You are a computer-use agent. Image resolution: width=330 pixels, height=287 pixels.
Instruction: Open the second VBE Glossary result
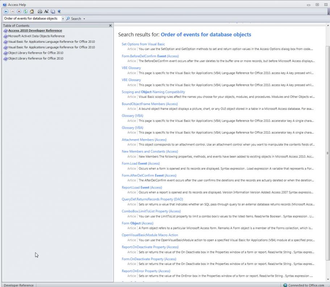(x=131, y=80)
